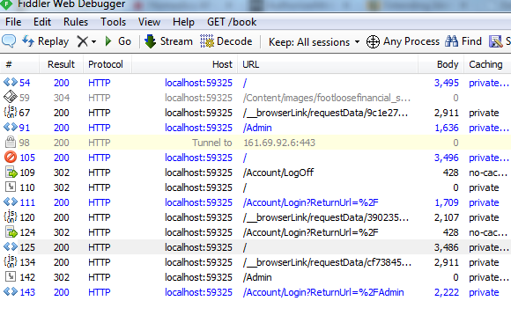Viewport: 511px width, 323px height.
Task: Click the redirect icon of session 124
Action: [11, 231]
